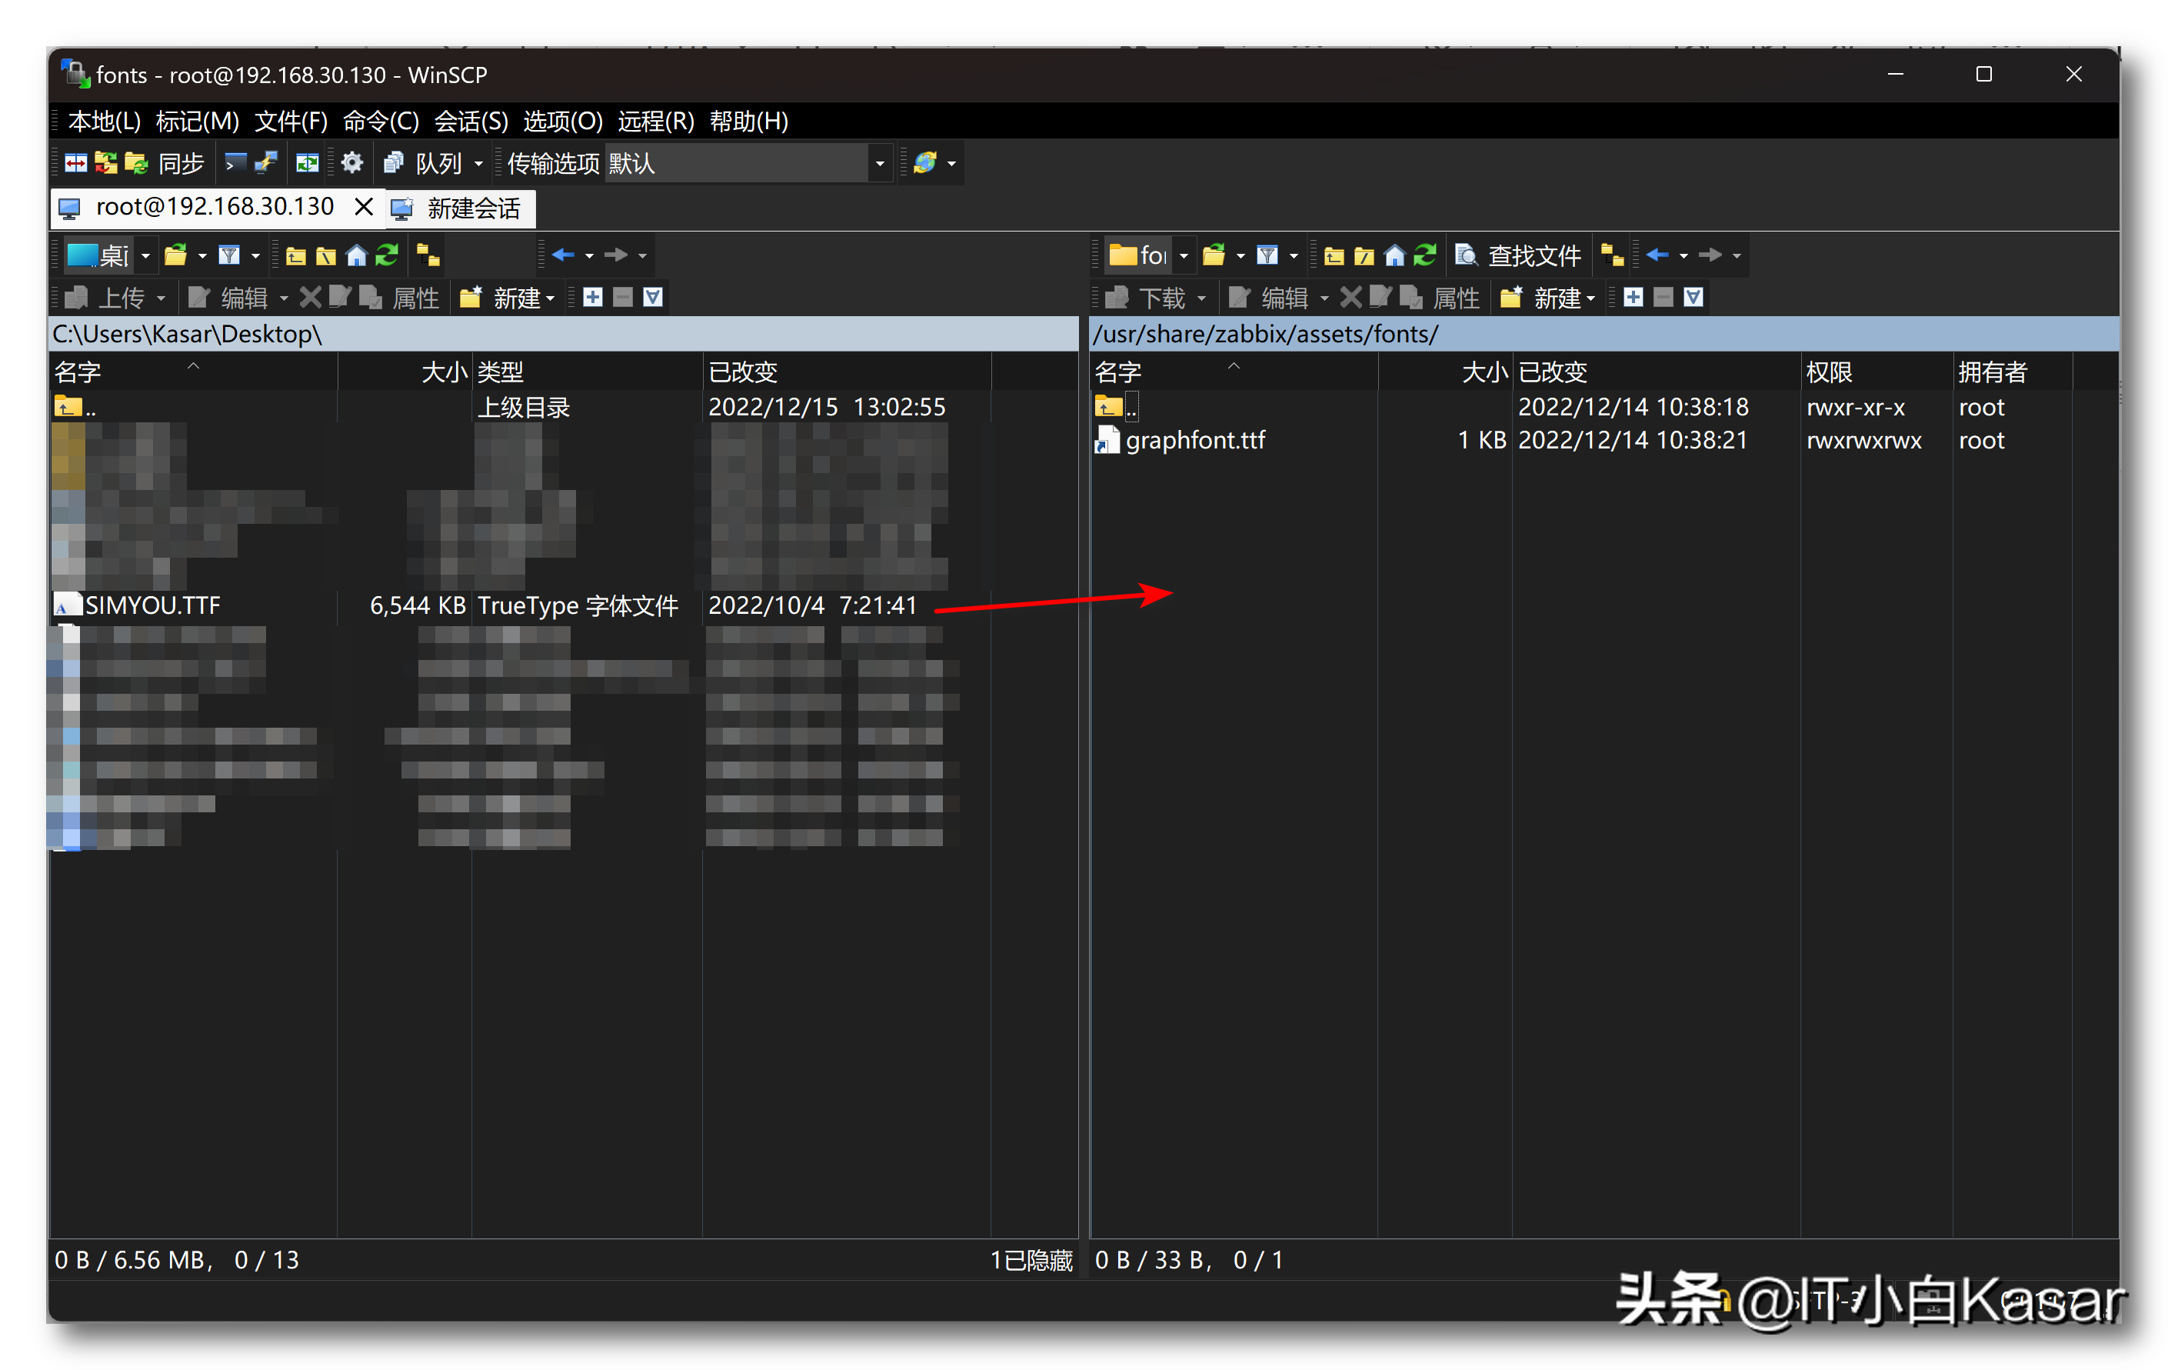The height and width of the screenshot is (1370, 2168).
Task: Open session in PuTTY icon
Action: click(265, 163)
